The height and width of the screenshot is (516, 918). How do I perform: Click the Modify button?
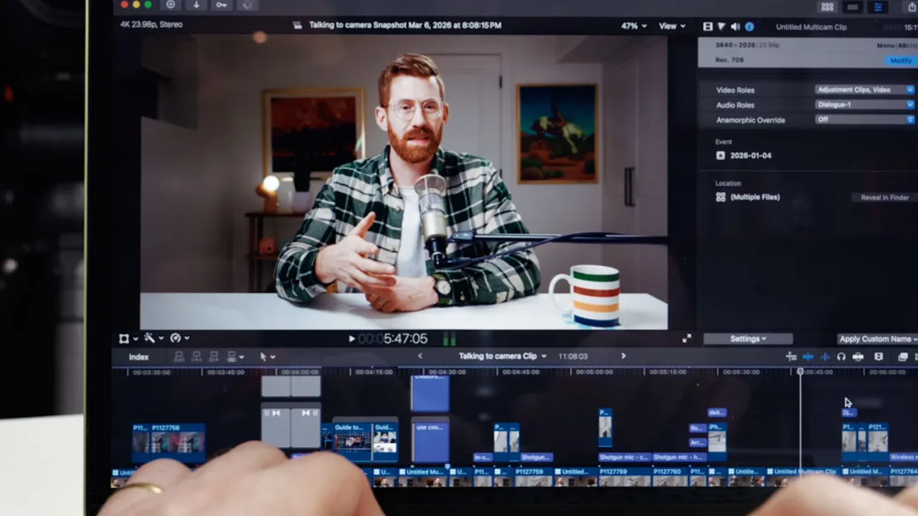[x=900, y=61]
